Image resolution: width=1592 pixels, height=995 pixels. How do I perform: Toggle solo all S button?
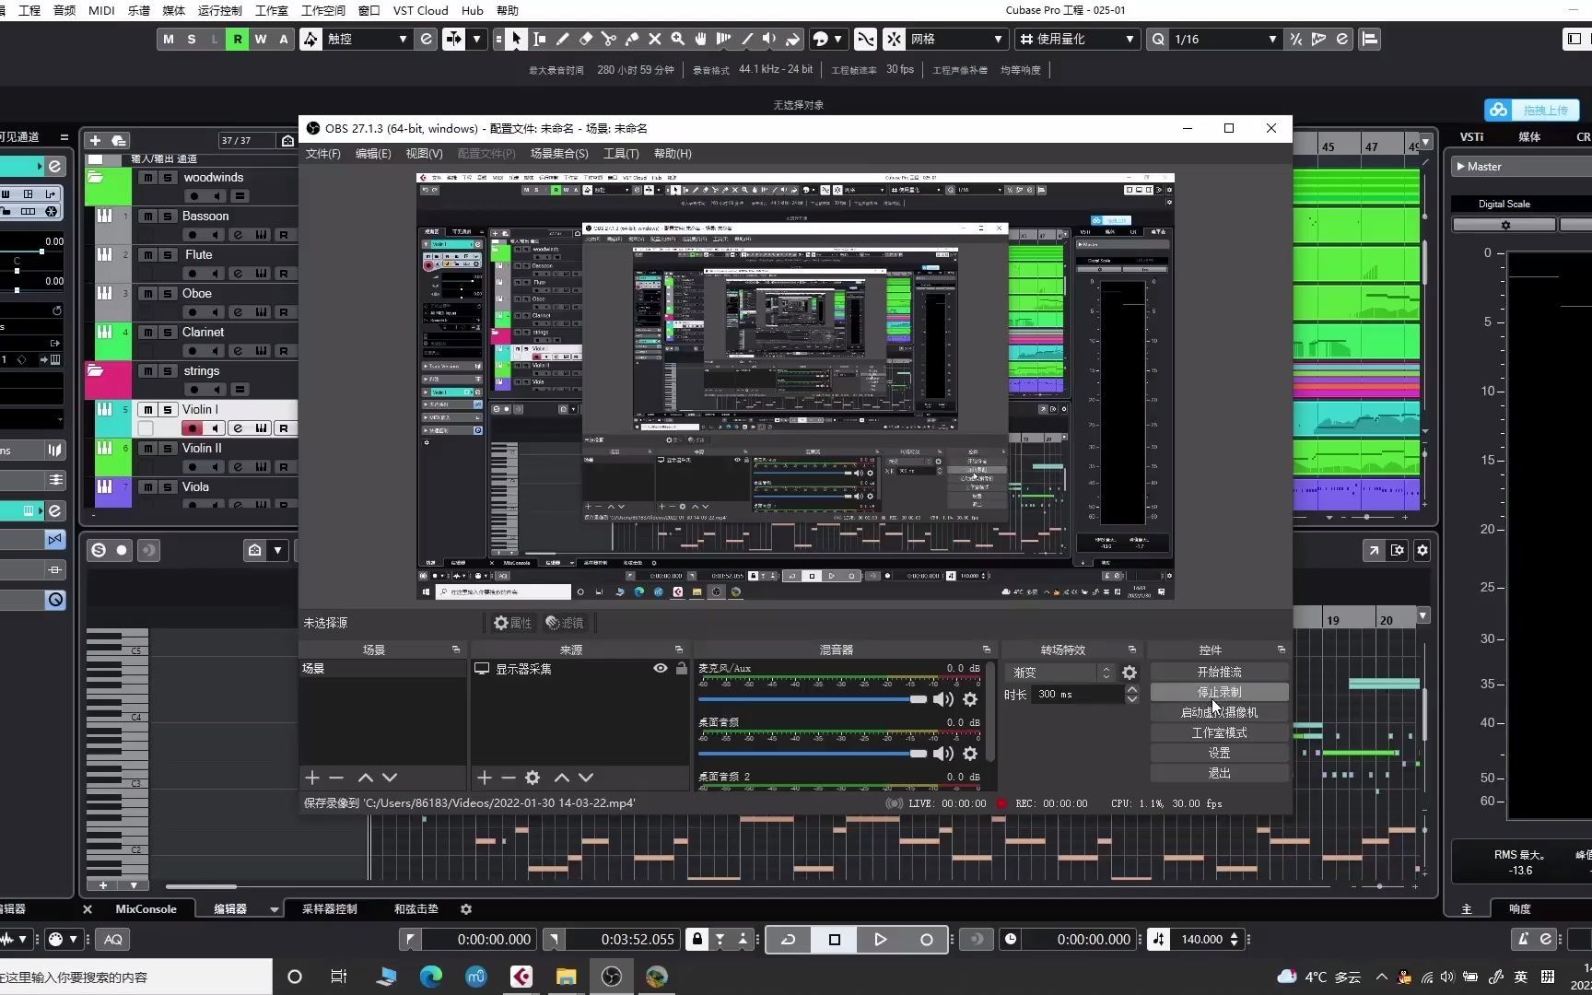(191, 39)
